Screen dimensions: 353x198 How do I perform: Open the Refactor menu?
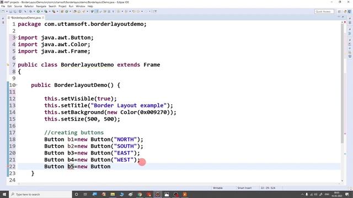(x=29, y=6)
